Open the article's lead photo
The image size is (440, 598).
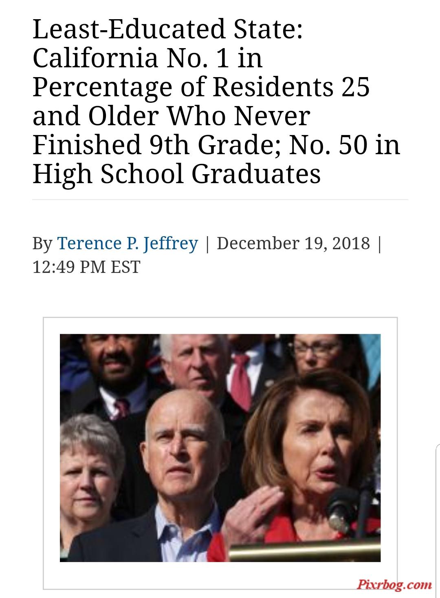pyautogui.click(x=220, y=447)
